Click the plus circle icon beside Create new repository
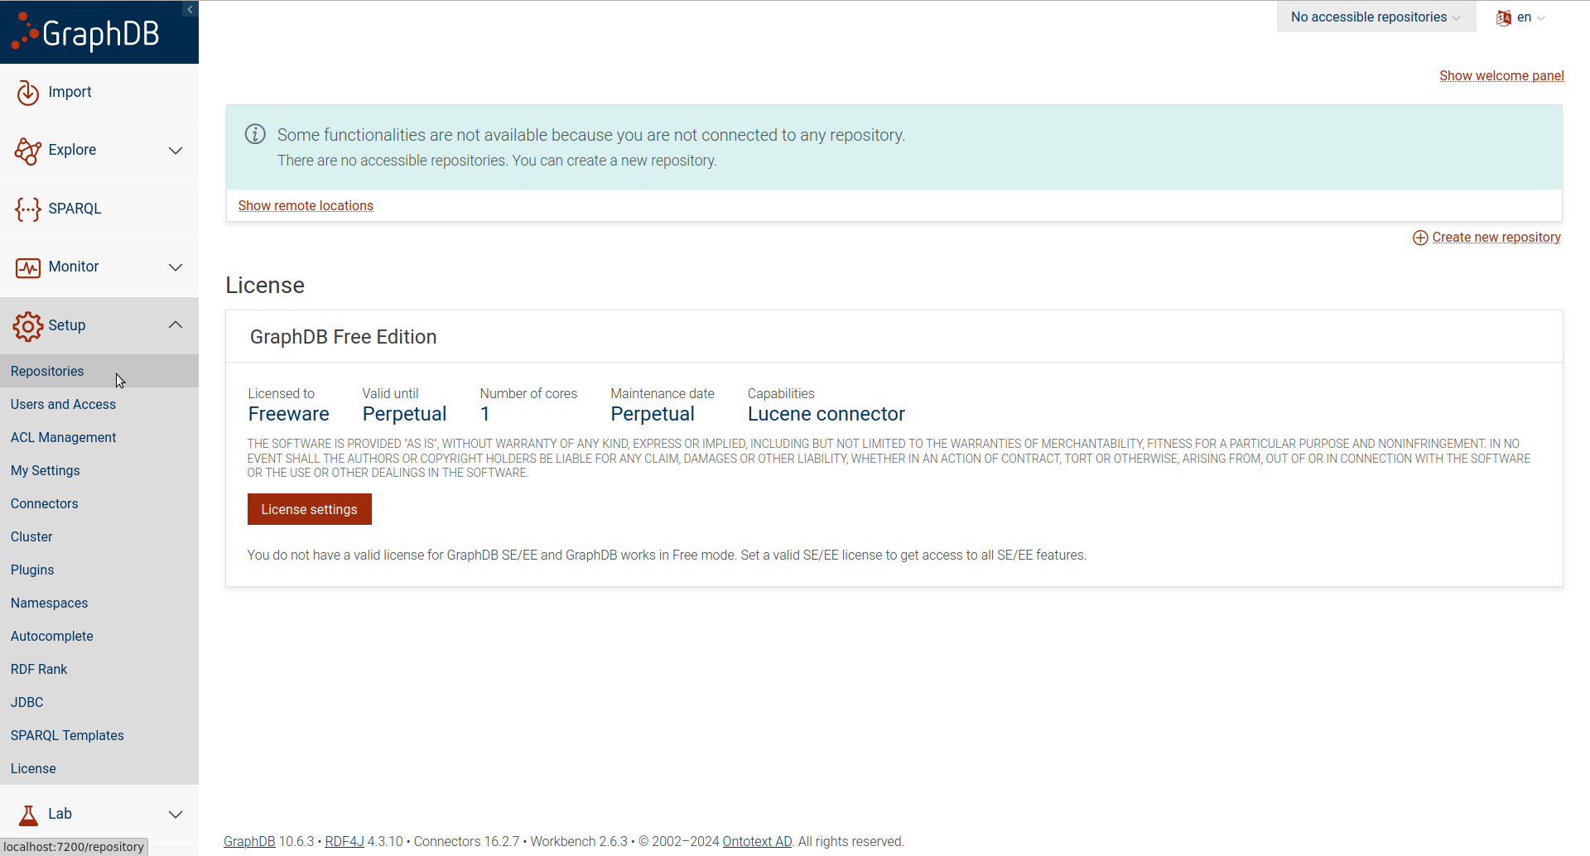Viewport: 1590px width, 856px height. (x=1420, y=238)
